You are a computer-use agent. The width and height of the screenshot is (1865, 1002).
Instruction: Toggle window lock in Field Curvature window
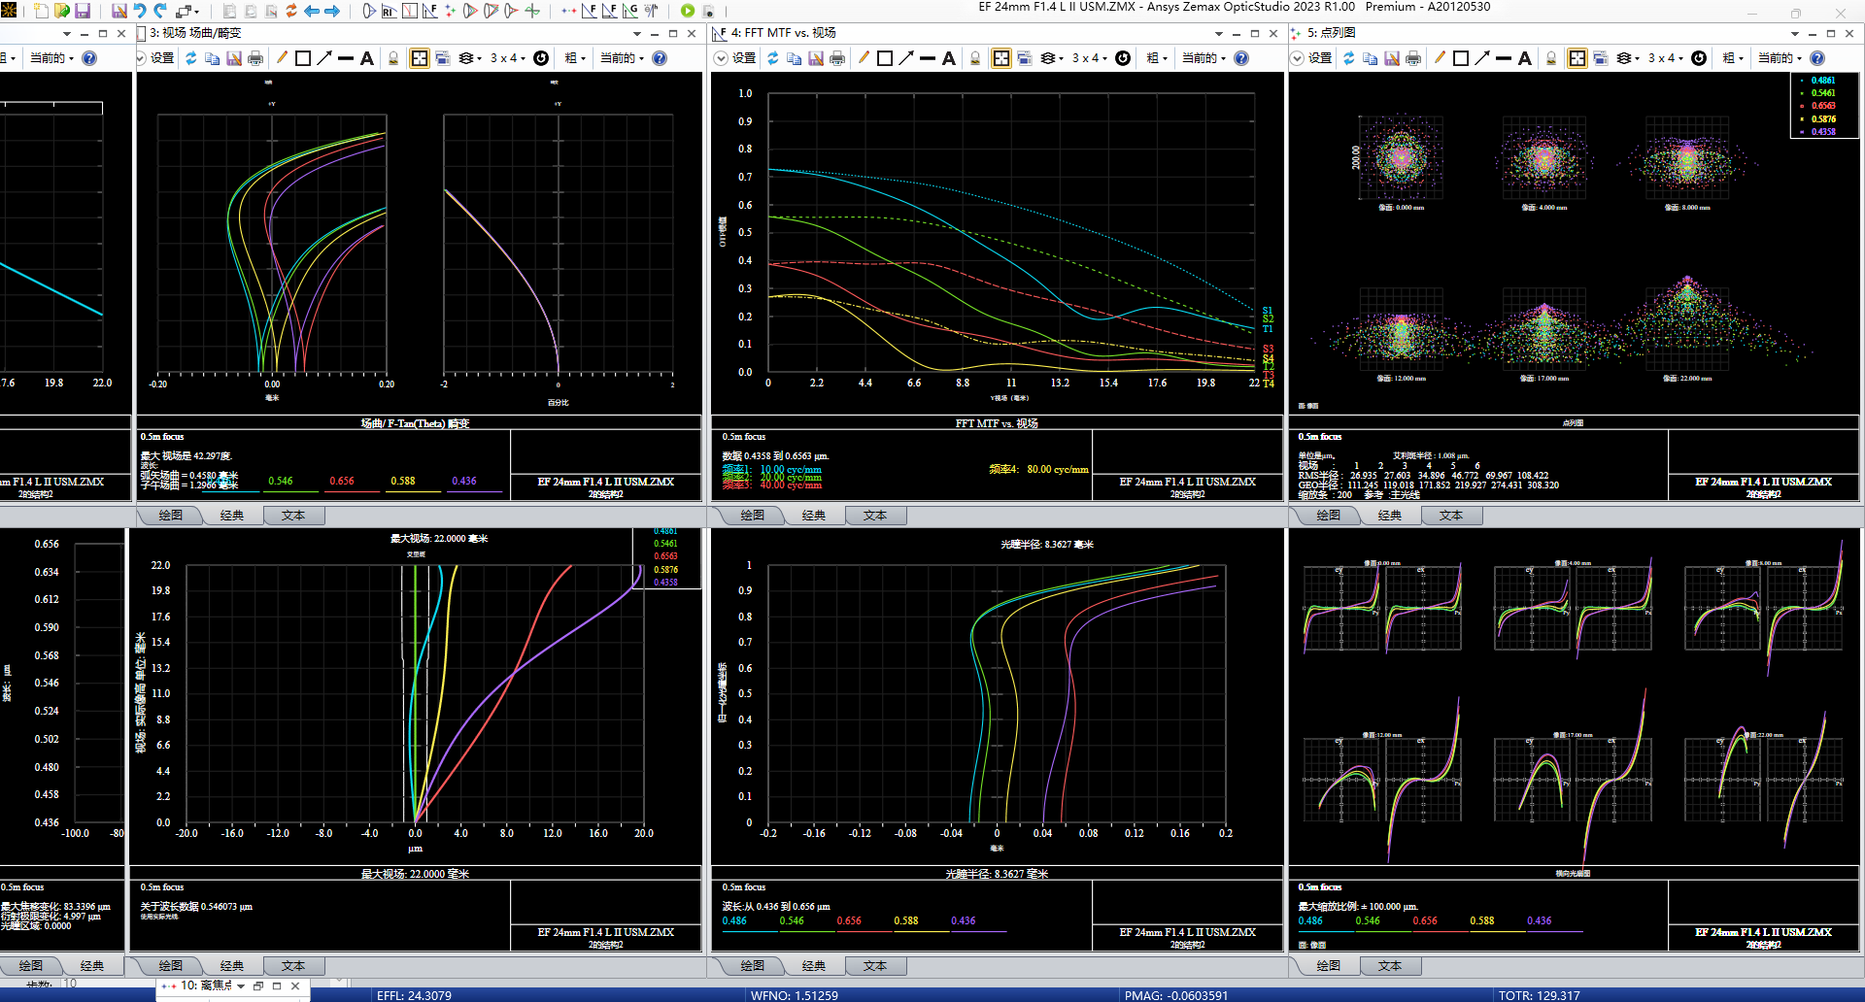tap(393, 58)
